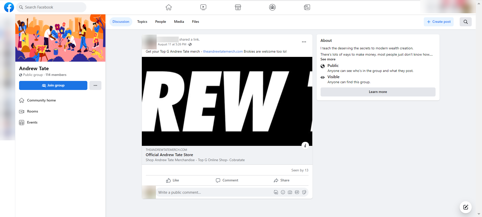Open the Groups icon in top bar
482x217 pixels.
[x=272, y=7]
